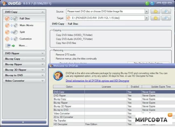Click the Free Edition licensee cell
Image resolution: width=175 pixels, height=127 pixels.
106,124
